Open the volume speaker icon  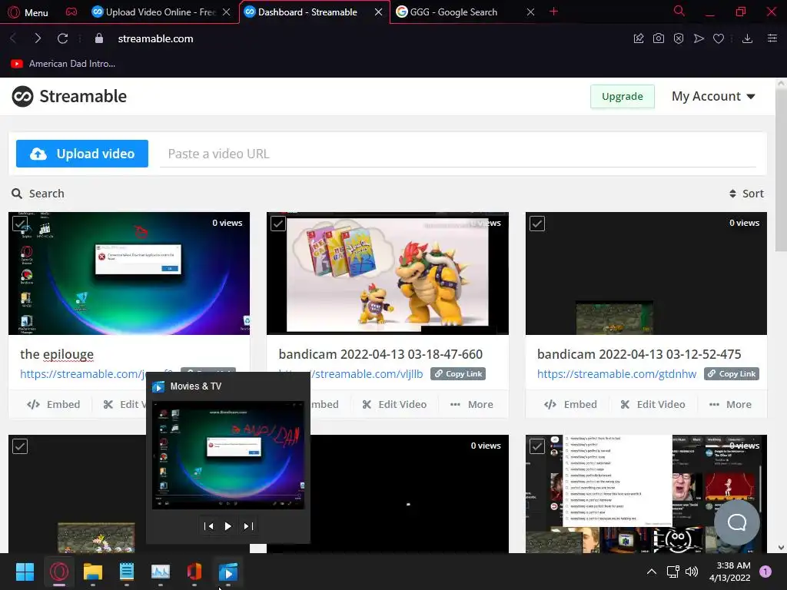point(692,572)
